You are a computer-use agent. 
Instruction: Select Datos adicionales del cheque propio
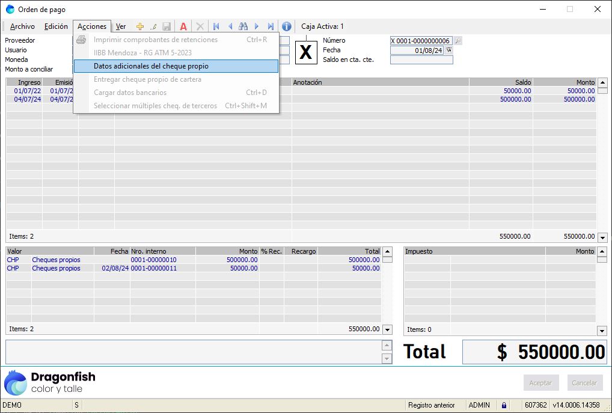click(176, 66)
